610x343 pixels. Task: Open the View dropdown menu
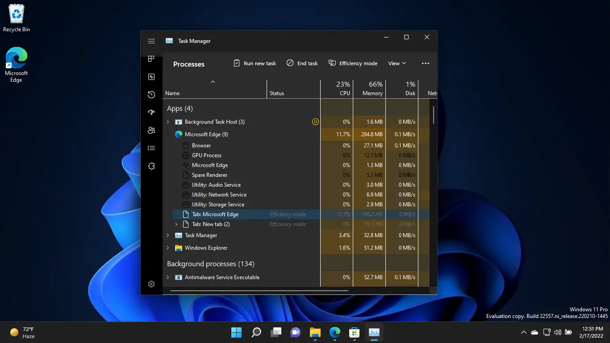click(397, 63)
